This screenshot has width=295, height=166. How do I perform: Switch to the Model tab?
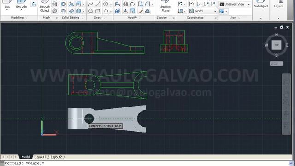(x=26, y=157)
